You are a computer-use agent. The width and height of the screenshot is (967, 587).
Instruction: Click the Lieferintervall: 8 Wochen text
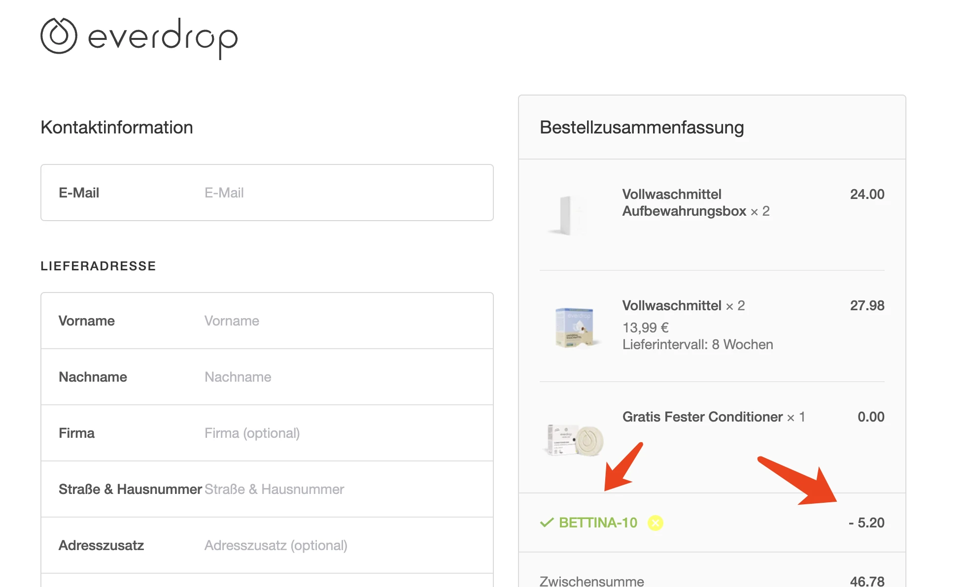697,344
